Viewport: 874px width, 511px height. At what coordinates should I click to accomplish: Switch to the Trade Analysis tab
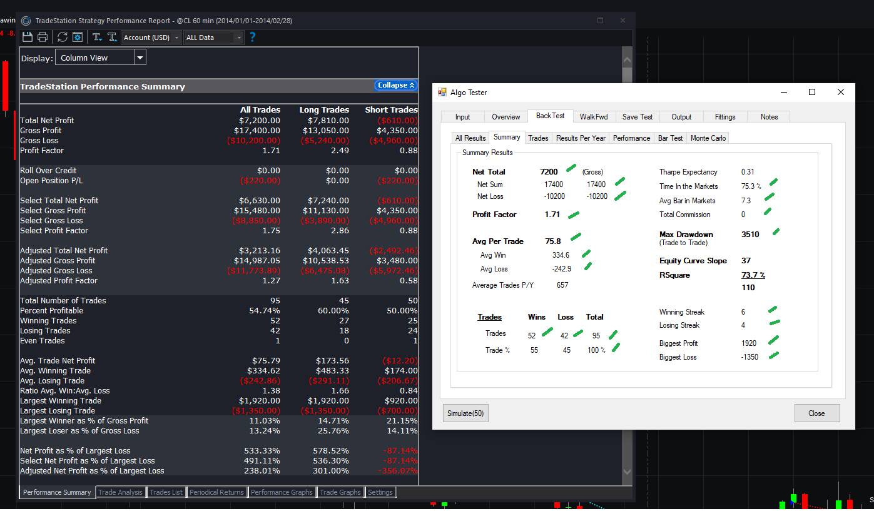pyautogui.click(x=120, y=492)
